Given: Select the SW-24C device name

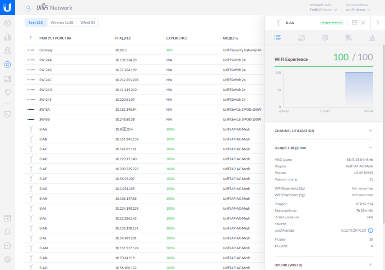Looking at the screenshot, I should pyautogui.click(x=46, y=80).
